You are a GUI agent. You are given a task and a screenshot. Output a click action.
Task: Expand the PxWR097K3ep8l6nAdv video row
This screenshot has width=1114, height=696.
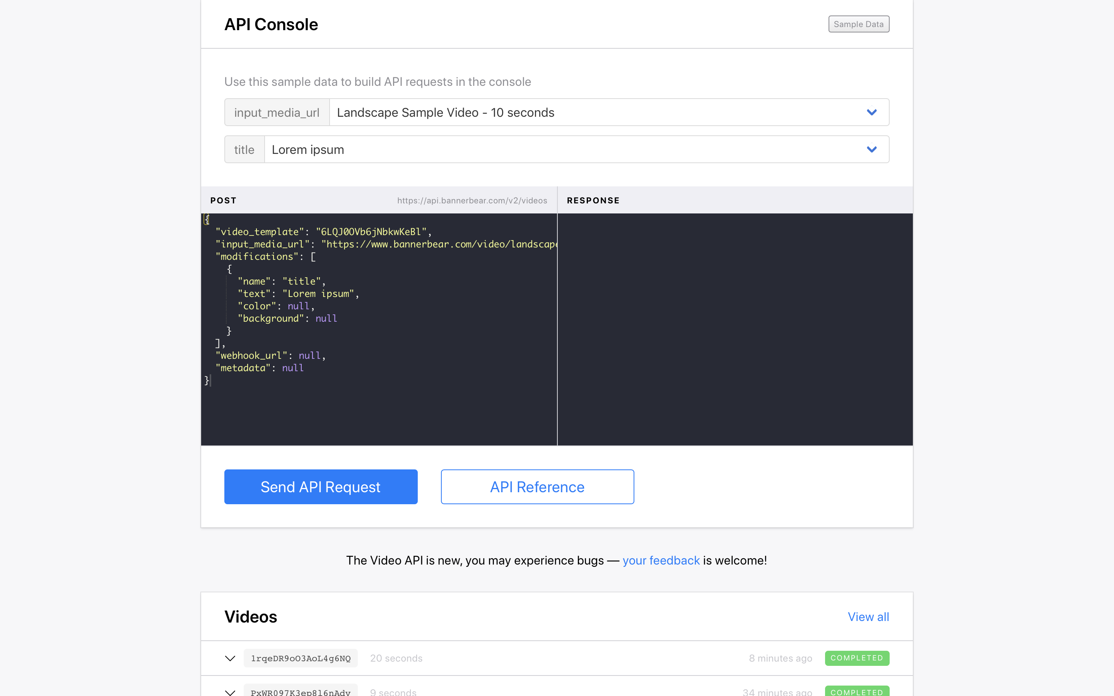[230, 691]
